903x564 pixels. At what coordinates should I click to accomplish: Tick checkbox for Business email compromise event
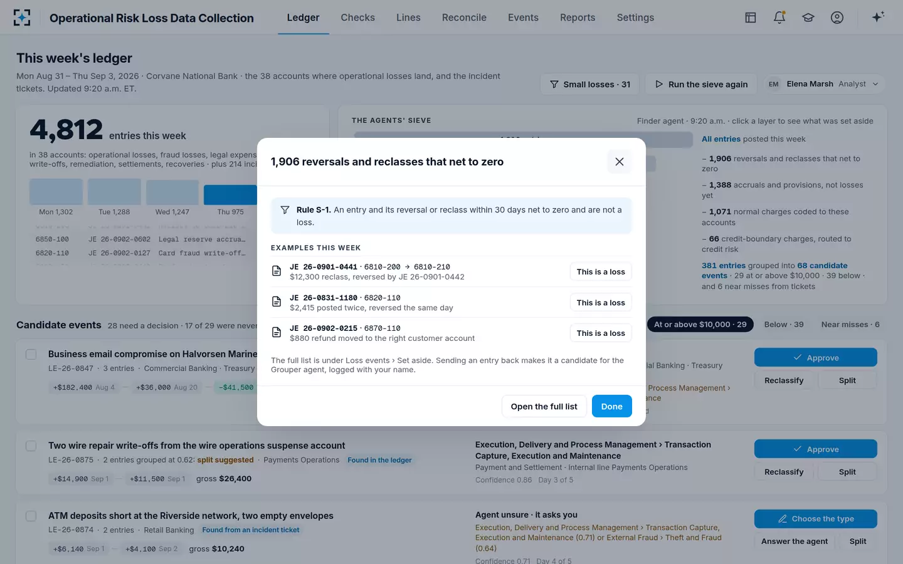point(31,354)
